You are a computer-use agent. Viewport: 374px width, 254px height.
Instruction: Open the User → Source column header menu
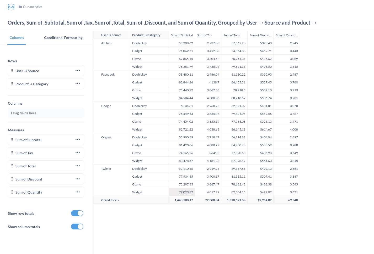point(111,35)
